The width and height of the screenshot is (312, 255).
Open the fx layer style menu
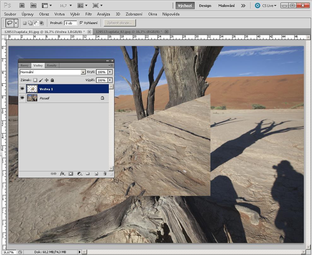[x=62, y=174]
